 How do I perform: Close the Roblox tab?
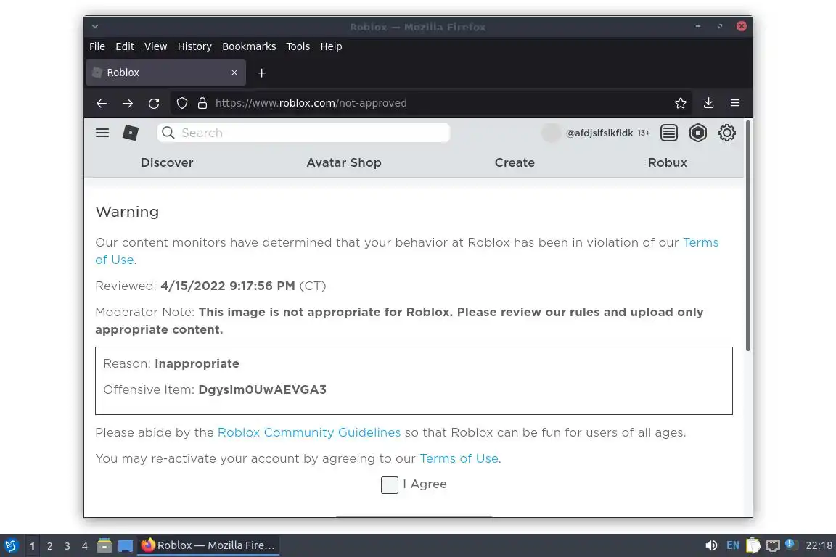coord(234,73)
